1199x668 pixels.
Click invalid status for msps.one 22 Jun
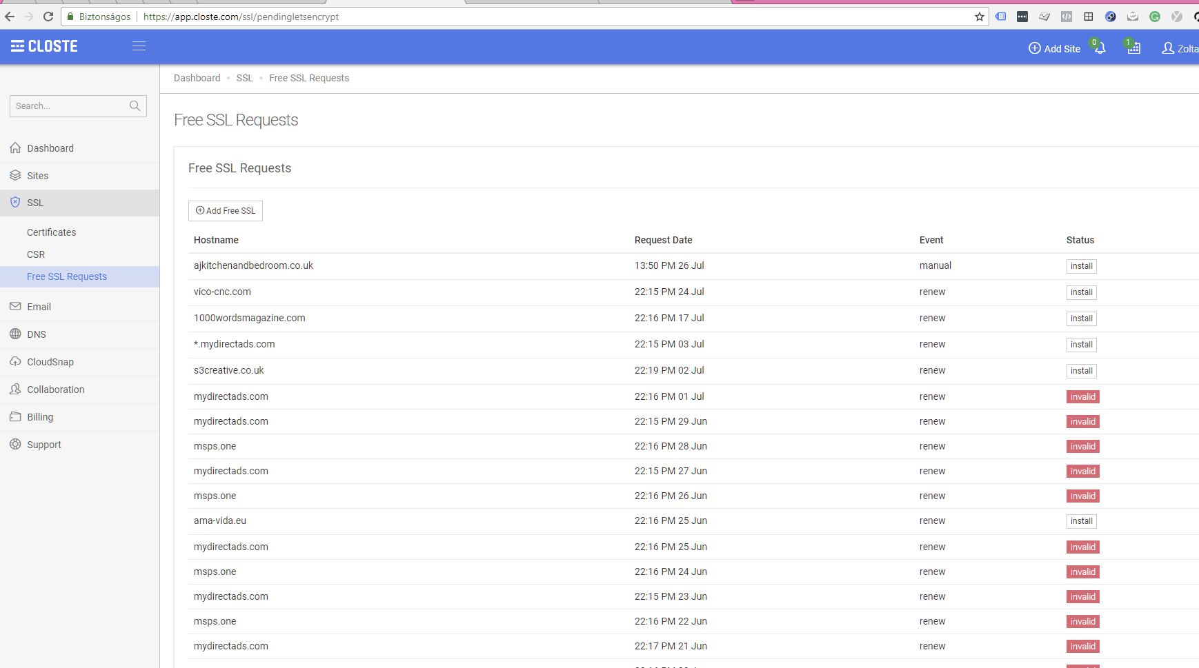coord(1082,621)
